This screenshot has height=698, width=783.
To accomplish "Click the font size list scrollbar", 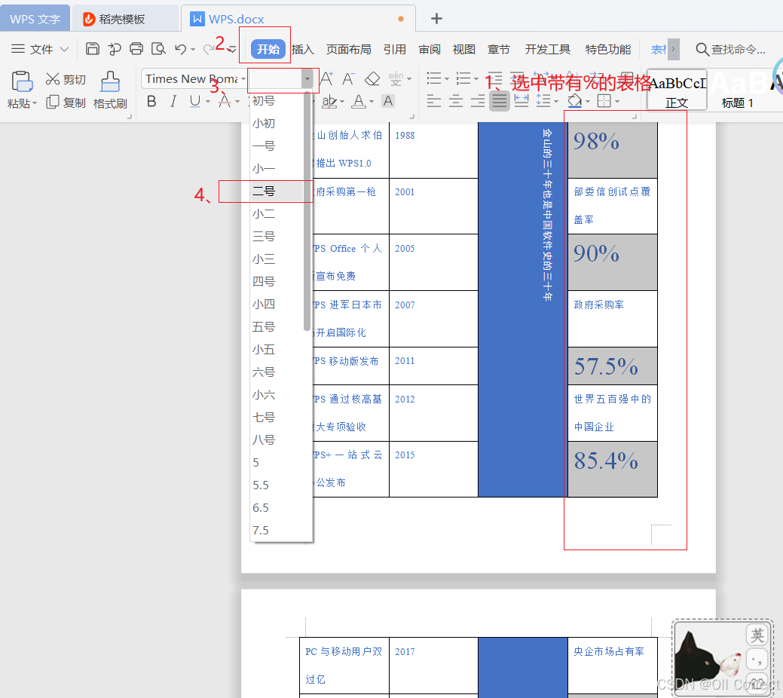I will tap(307, 211).
